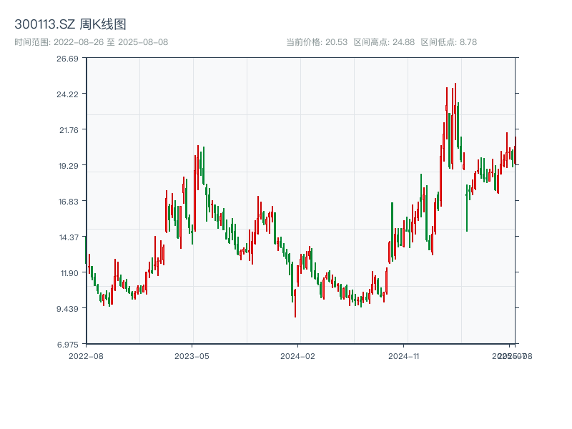572x429 pixels.
Task: Click the 2022-08 date axis label
Action: pos(86,355)
